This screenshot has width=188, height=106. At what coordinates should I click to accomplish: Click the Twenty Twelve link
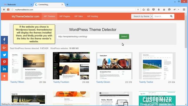tap(146, 82)
